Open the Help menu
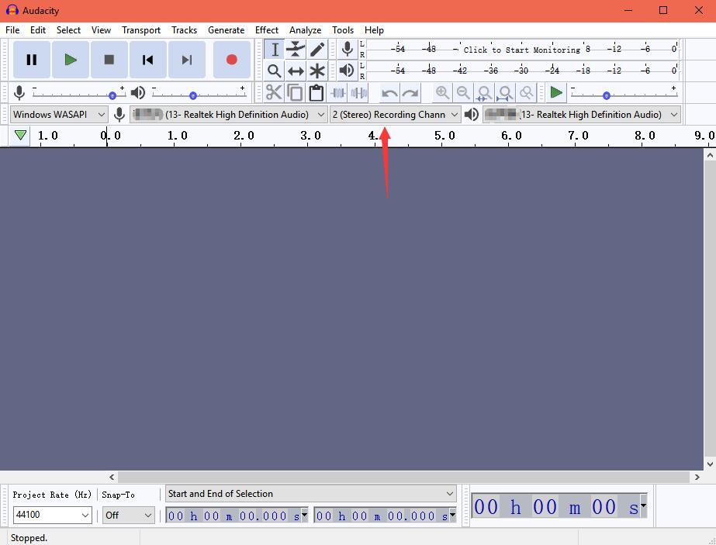The image size is (716, 545). click(x=374, y=30)
